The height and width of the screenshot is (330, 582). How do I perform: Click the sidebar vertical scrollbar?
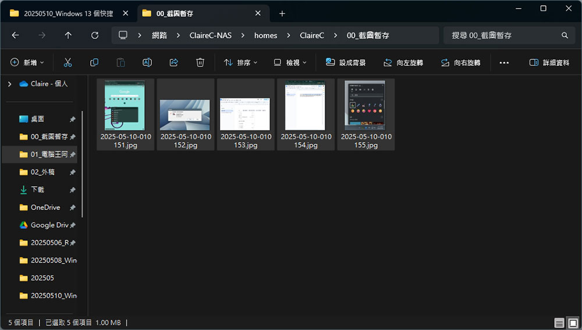click(82, 164)
